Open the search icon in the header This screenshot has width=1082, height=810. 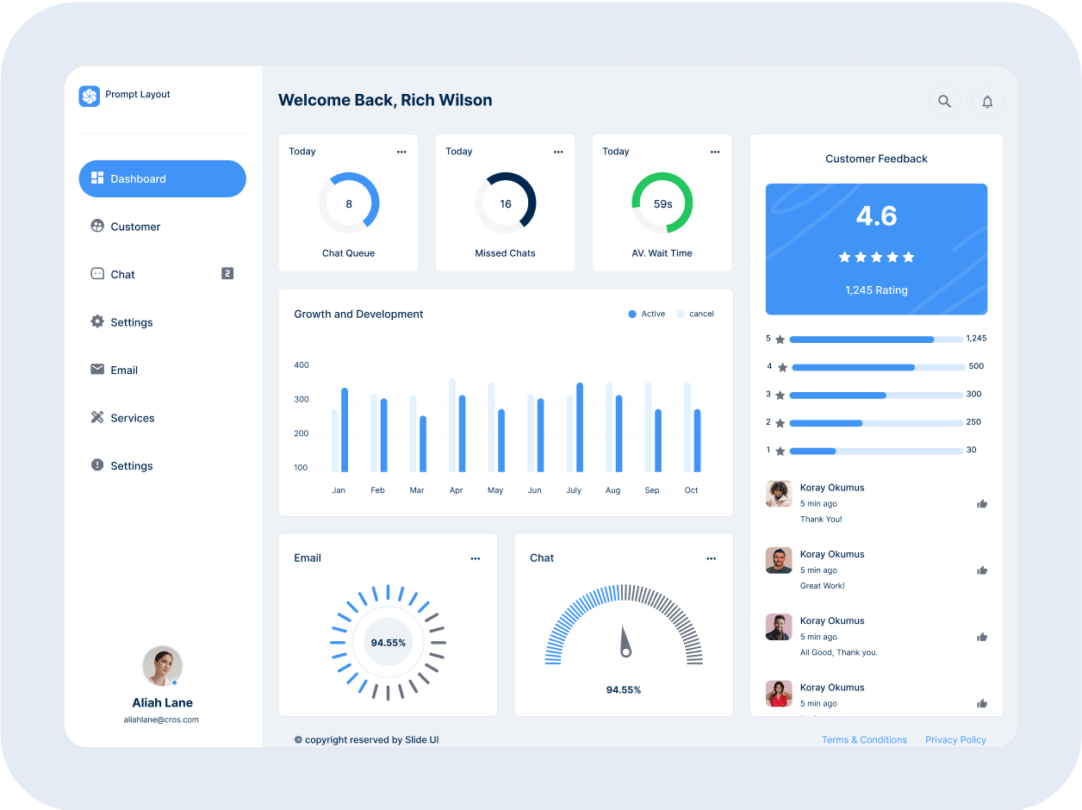tap(944, 101)
